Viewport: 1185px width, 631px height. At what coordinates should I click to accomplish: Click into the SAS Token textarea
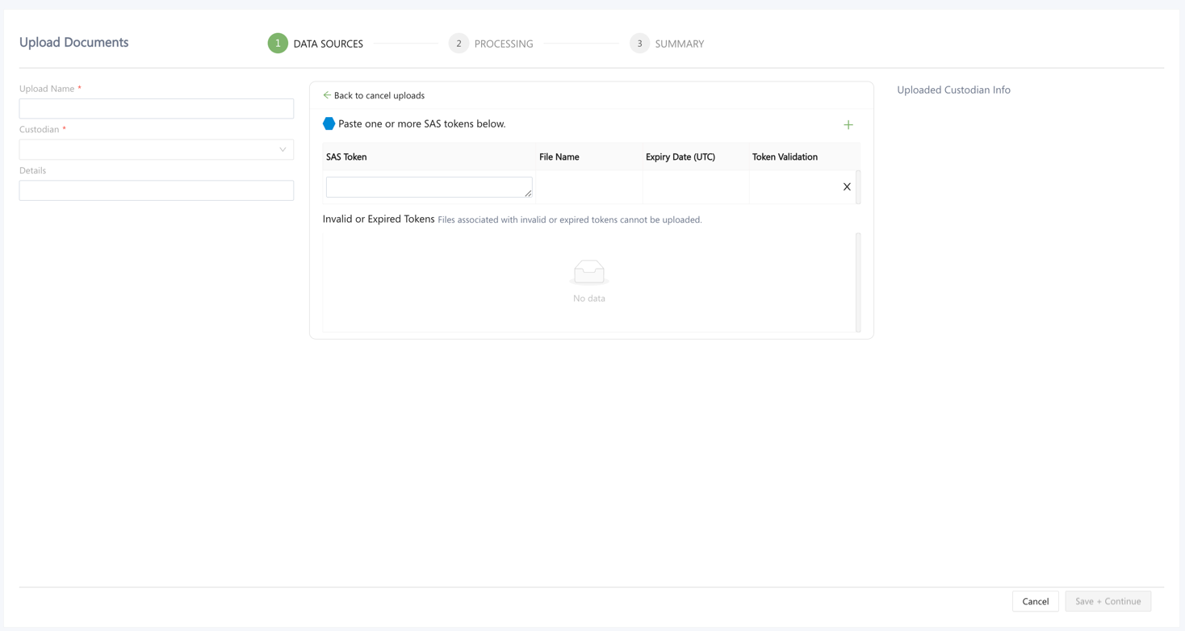click(x=428, y=187)
